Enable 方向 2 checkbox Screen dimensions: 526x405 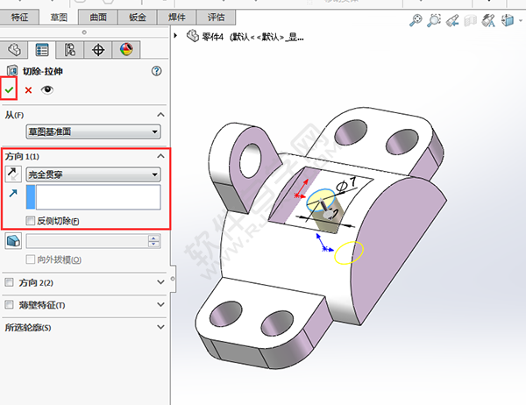(9, 282)
